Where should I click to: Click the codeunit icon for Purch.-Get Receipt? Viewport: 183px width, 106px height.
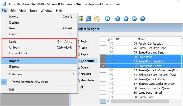click(111, 43)
